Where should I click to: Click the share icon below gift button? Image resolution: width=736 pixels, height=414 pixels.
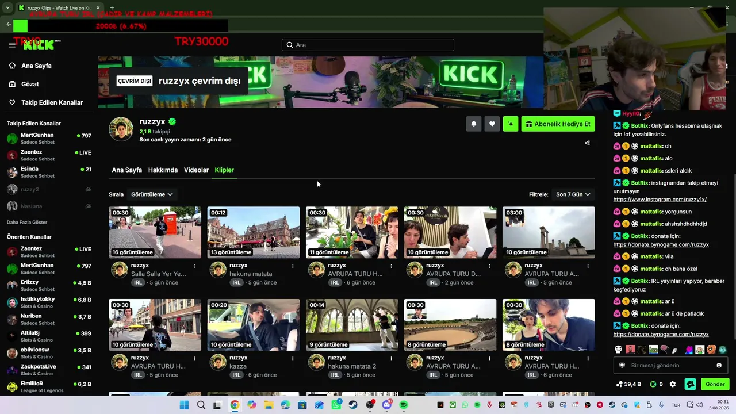(x=587, y=143)
